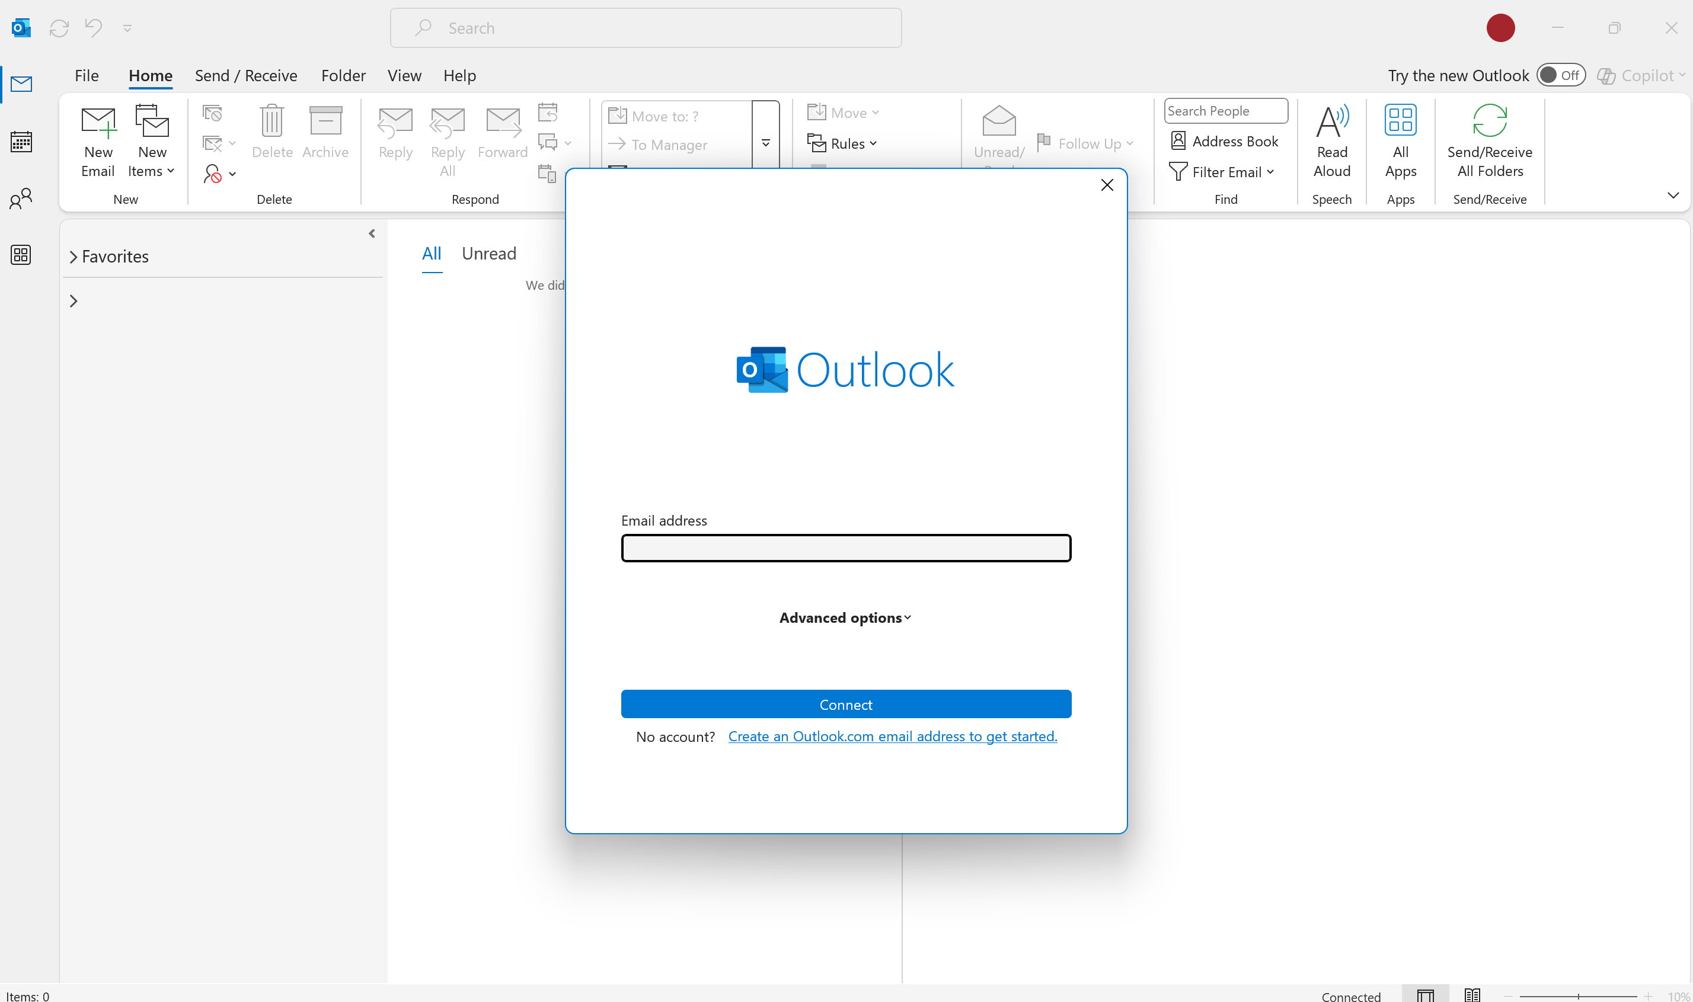Open the Customize Quick Access Toolbar dropdown
The height and width of the screenshot is (1002, 1693).
[x=127, y=28]
